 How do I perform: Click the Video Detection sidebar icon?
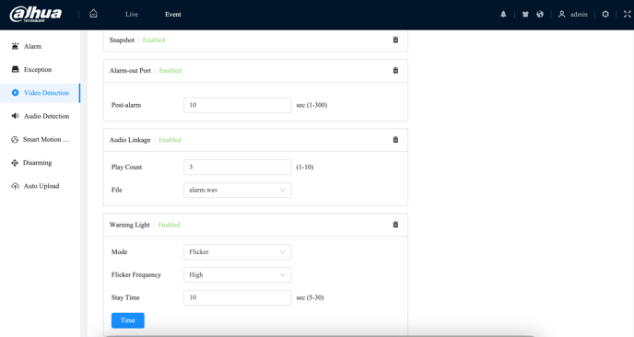click(15, 92)
